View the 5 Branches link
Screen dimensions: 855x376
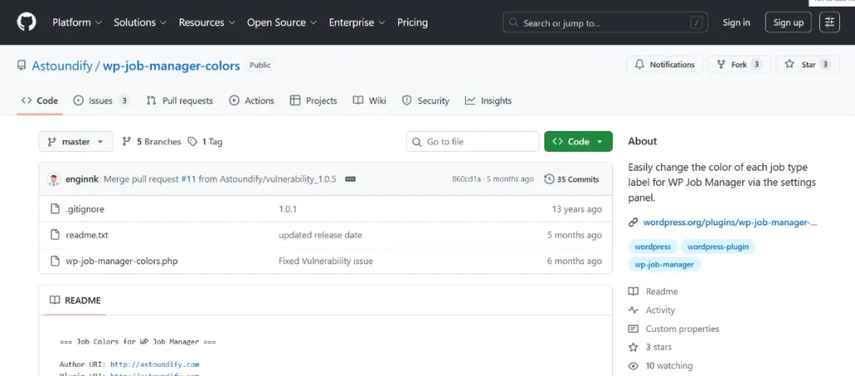tap(151, 142)
